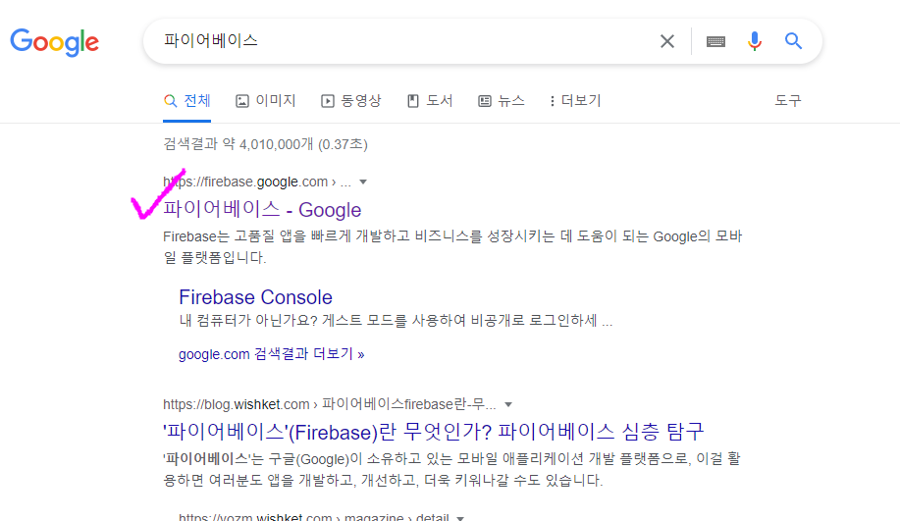Open the 더보기 menu
The height and width of the screenshot is (521, 900).
point(575,101)
